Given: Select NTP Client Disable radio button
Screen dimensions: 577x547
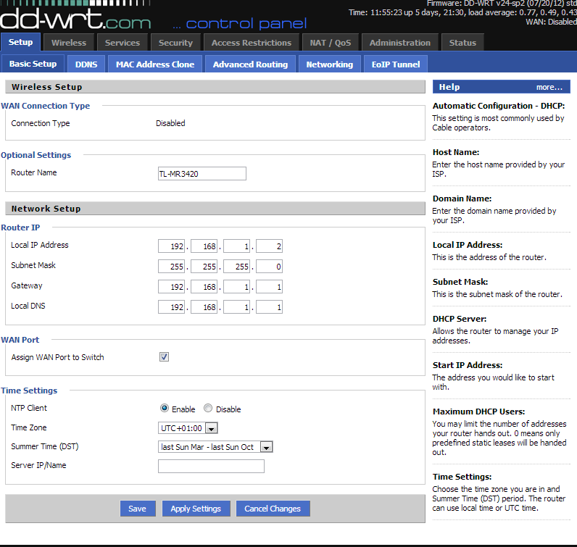Looking at the screenshot, I should [208, 409].
